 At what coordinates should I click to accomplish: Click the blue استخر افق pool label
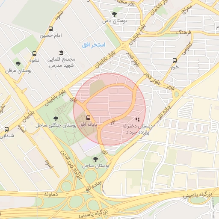click(94, 45)
